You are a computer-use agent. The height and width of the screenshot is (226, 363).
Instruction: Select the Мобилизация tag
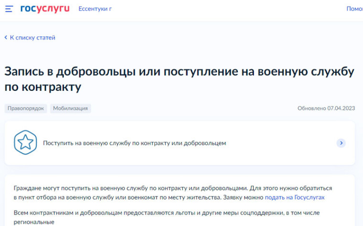pos(70,108)
